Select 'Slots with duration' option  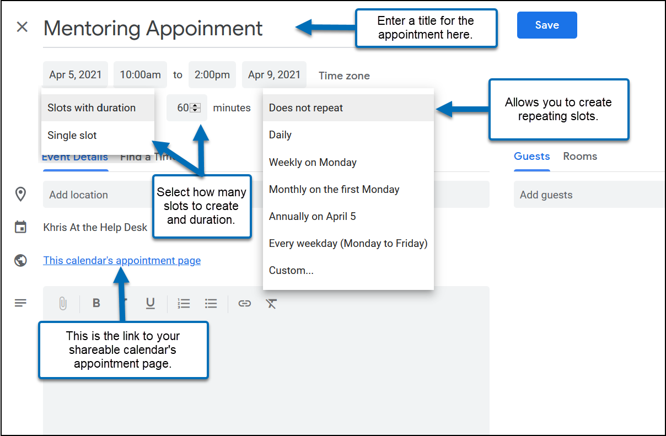pos(92,107)
